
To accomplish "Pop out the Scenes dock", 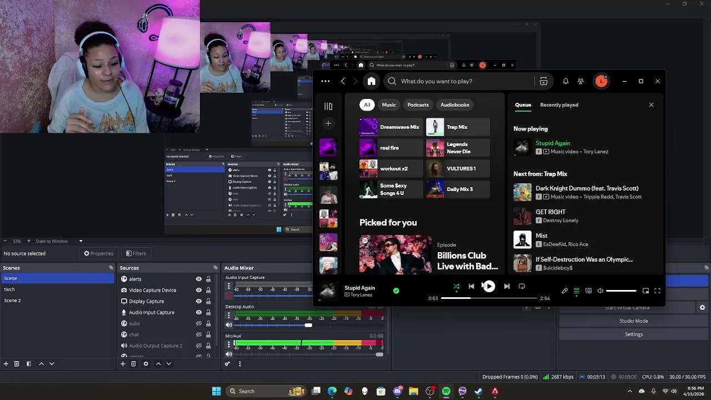I will 111,268.
